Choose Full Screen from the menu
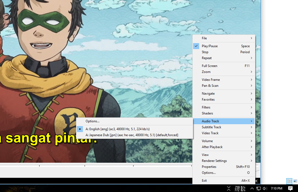The height and width of the screenshot is (192, 298). pos(224,66)
